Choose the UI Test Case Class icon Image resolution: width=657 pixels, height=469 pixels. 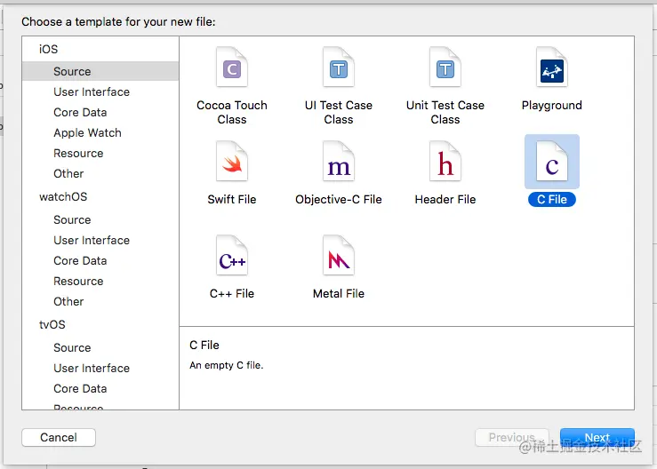click(339, 68)
